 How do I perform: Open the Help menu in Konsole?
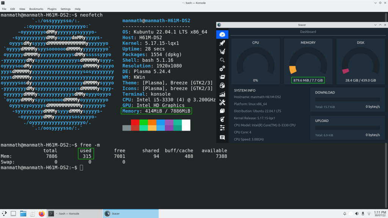pos(78,9)
